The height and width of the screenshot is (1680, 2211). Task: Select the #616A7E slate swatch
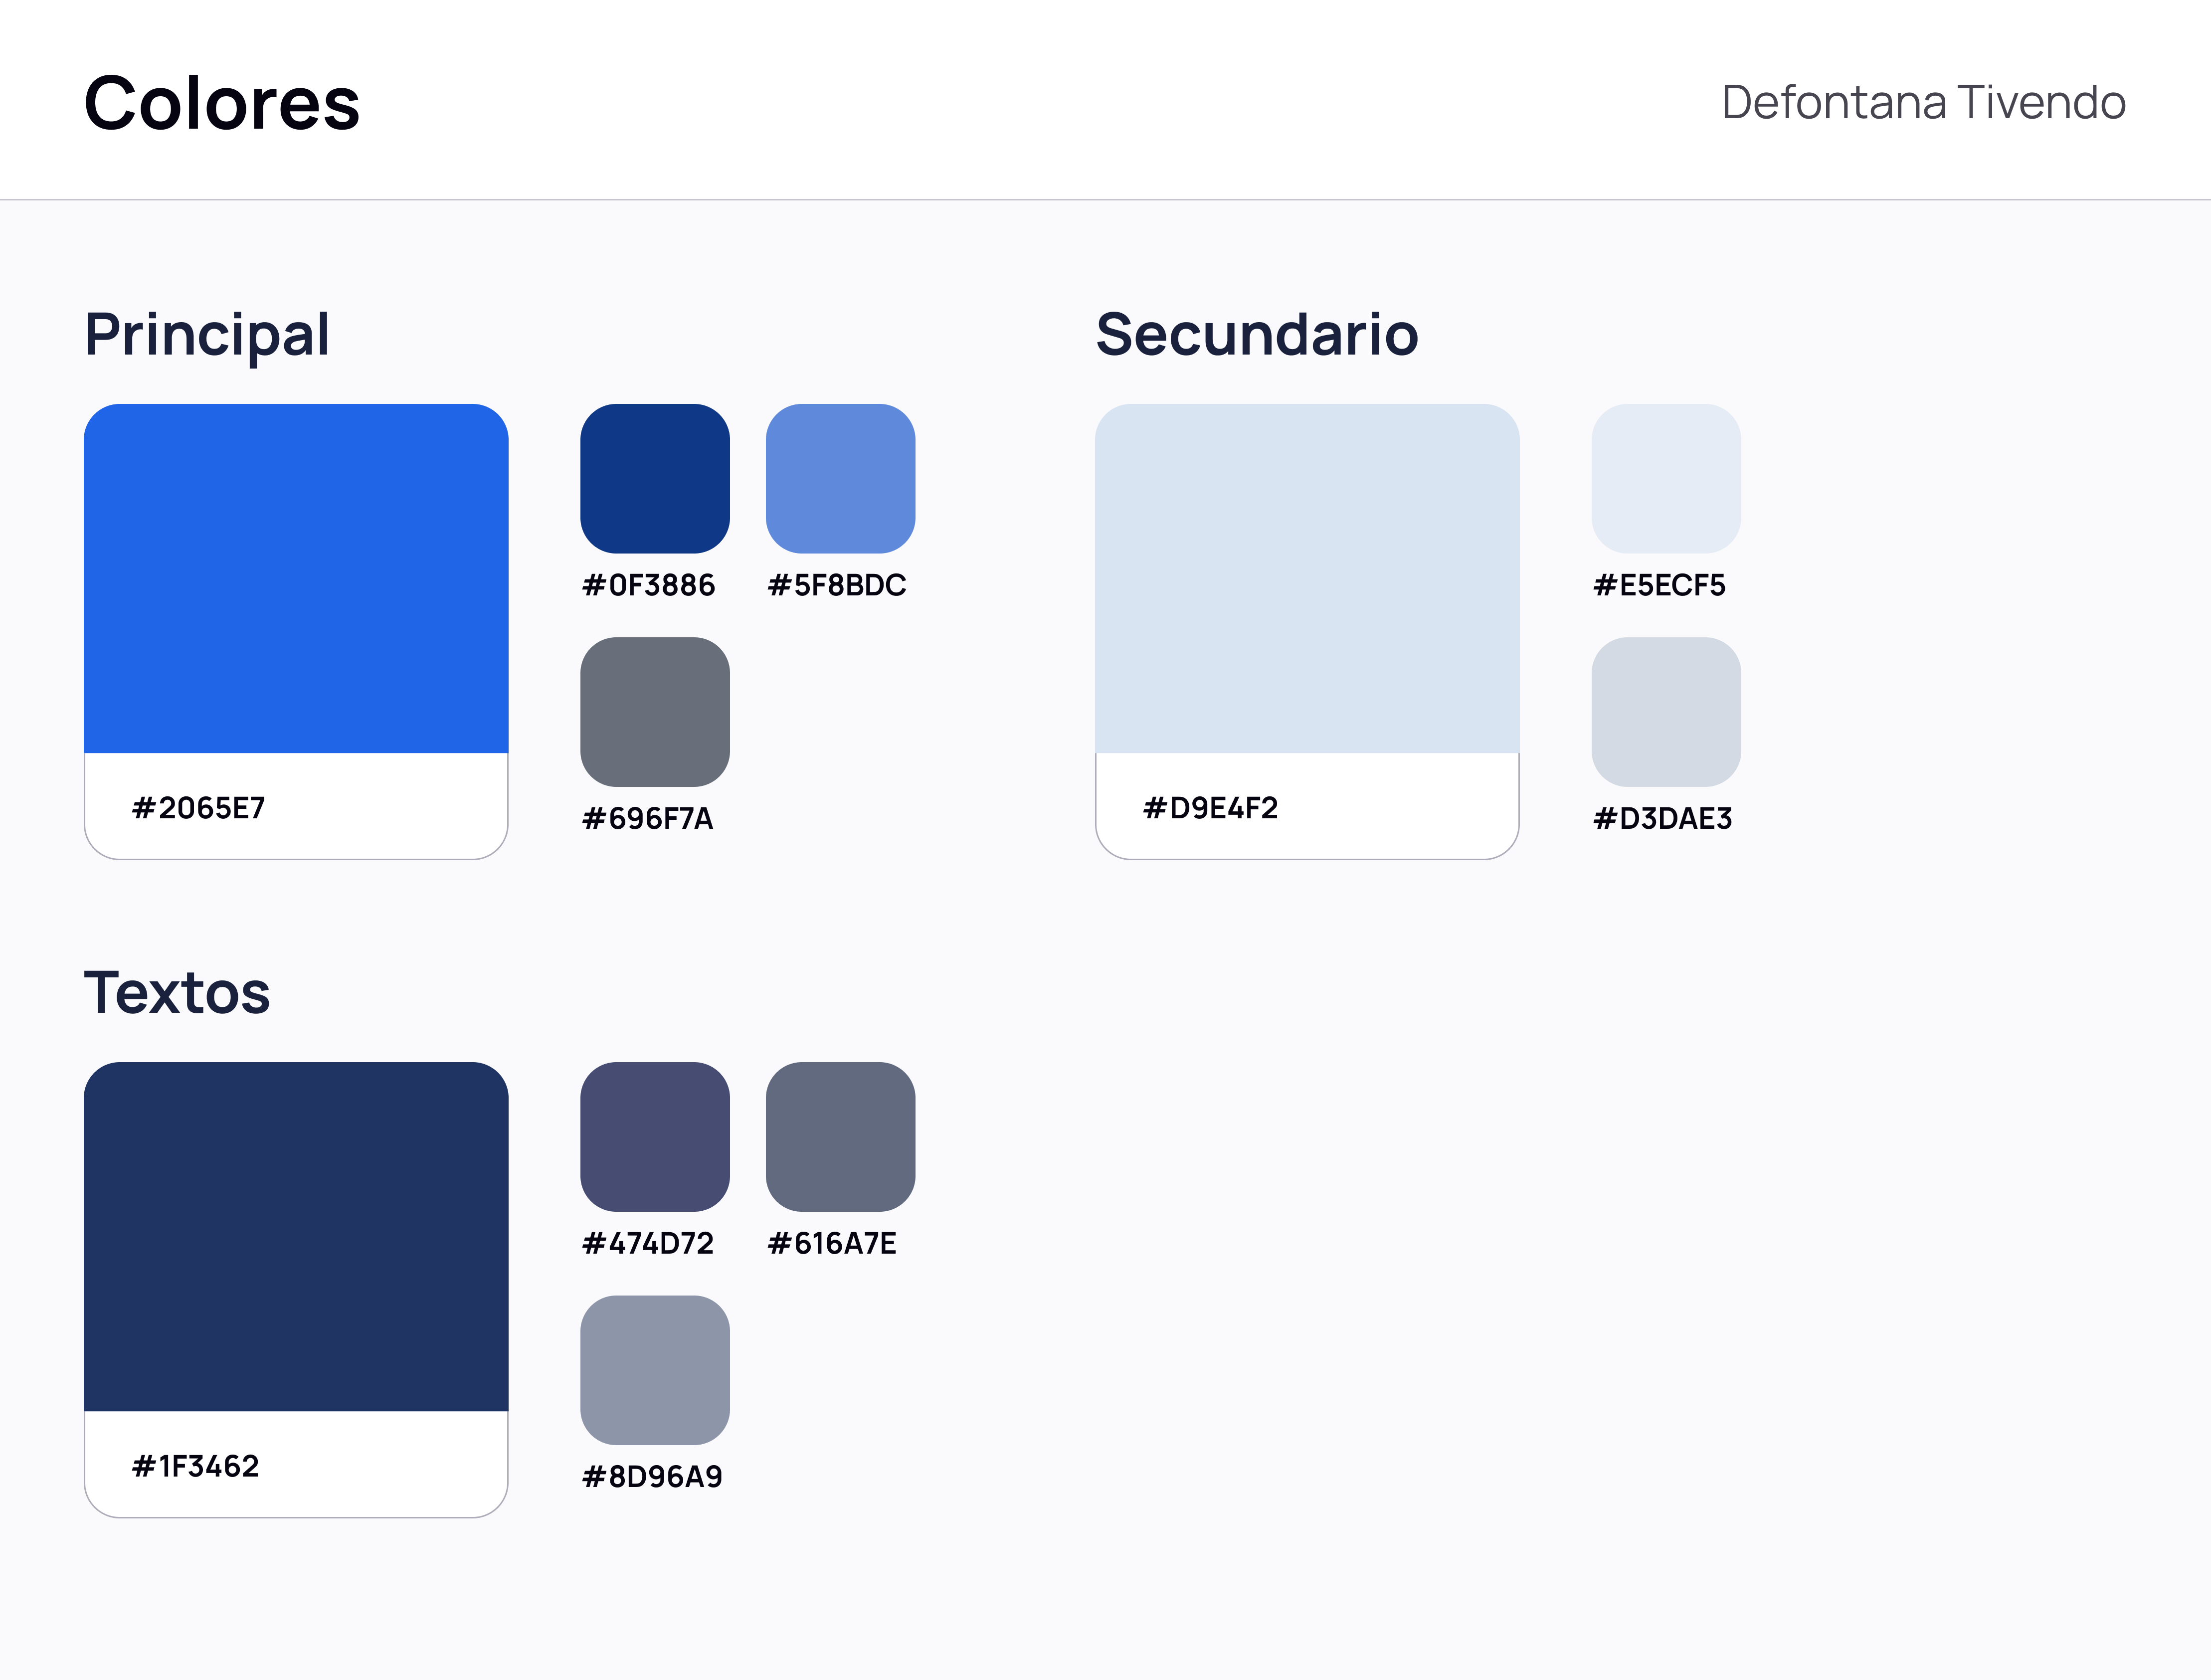840,1137
